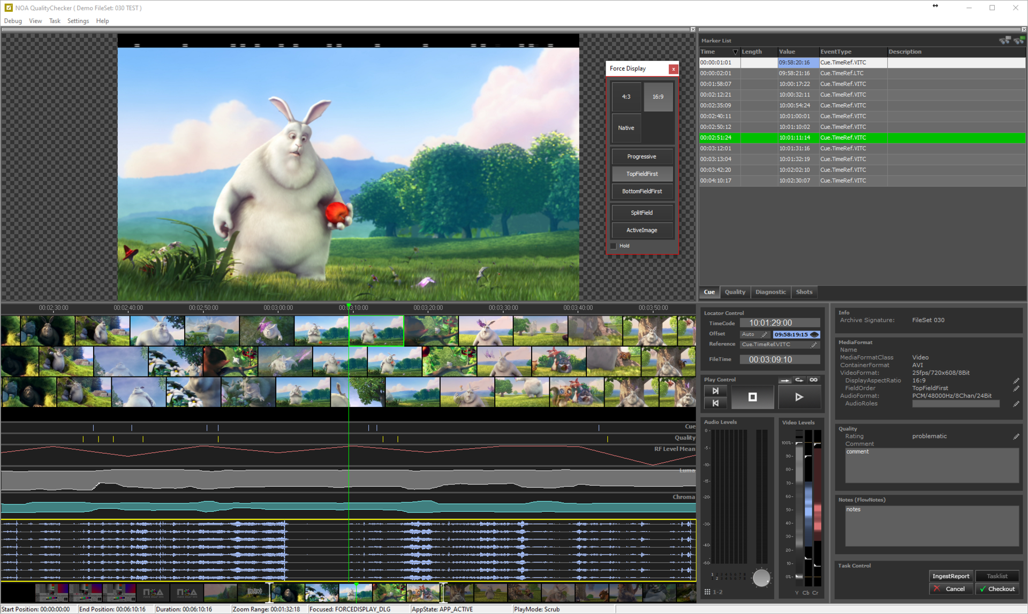Select single-pass arrow play mode

point(785,380)
